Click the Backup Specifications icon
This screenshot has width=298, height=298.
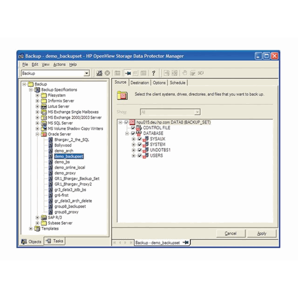(37, 90)
